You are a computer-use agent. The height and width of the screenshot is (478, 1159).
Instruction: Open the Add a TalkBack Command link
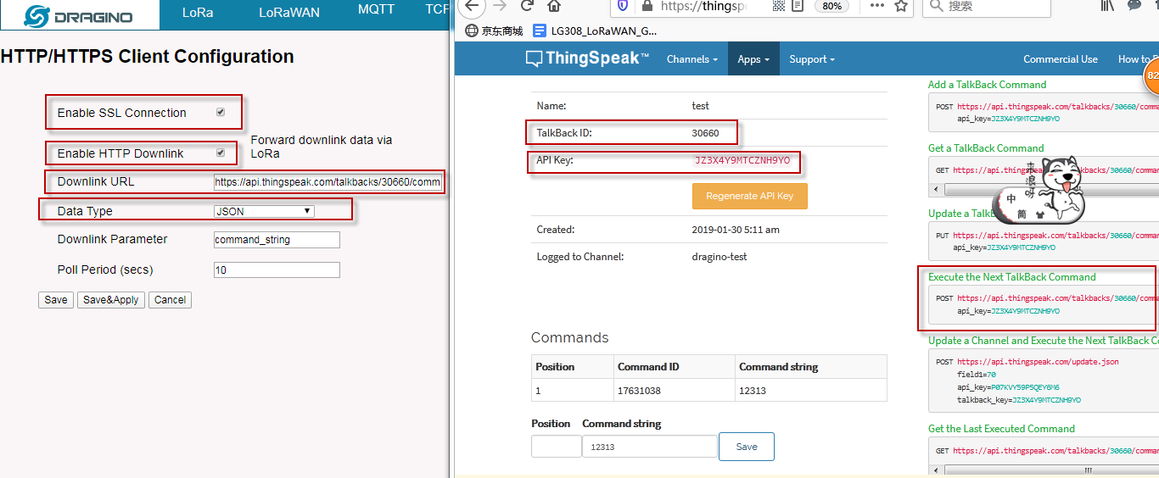click(x=987, y=85)
